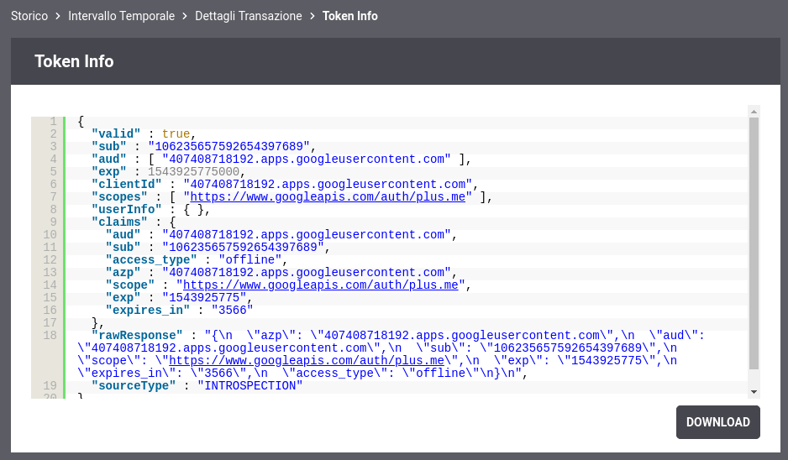Click the chevron before Dettagli Transazione
The image size is (788, 460).
click(x=185, y=16)
